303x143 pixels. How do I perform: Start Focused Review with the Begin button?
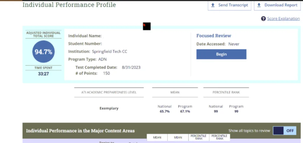tap(221, 54)
